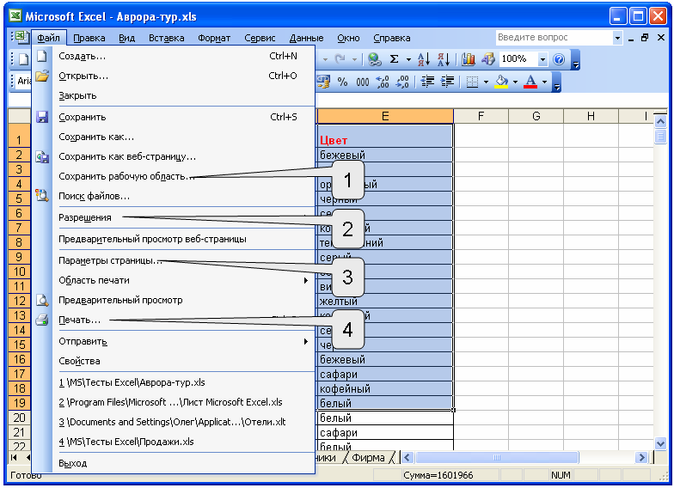Click the Font Color red A icon

pos(530,82)
